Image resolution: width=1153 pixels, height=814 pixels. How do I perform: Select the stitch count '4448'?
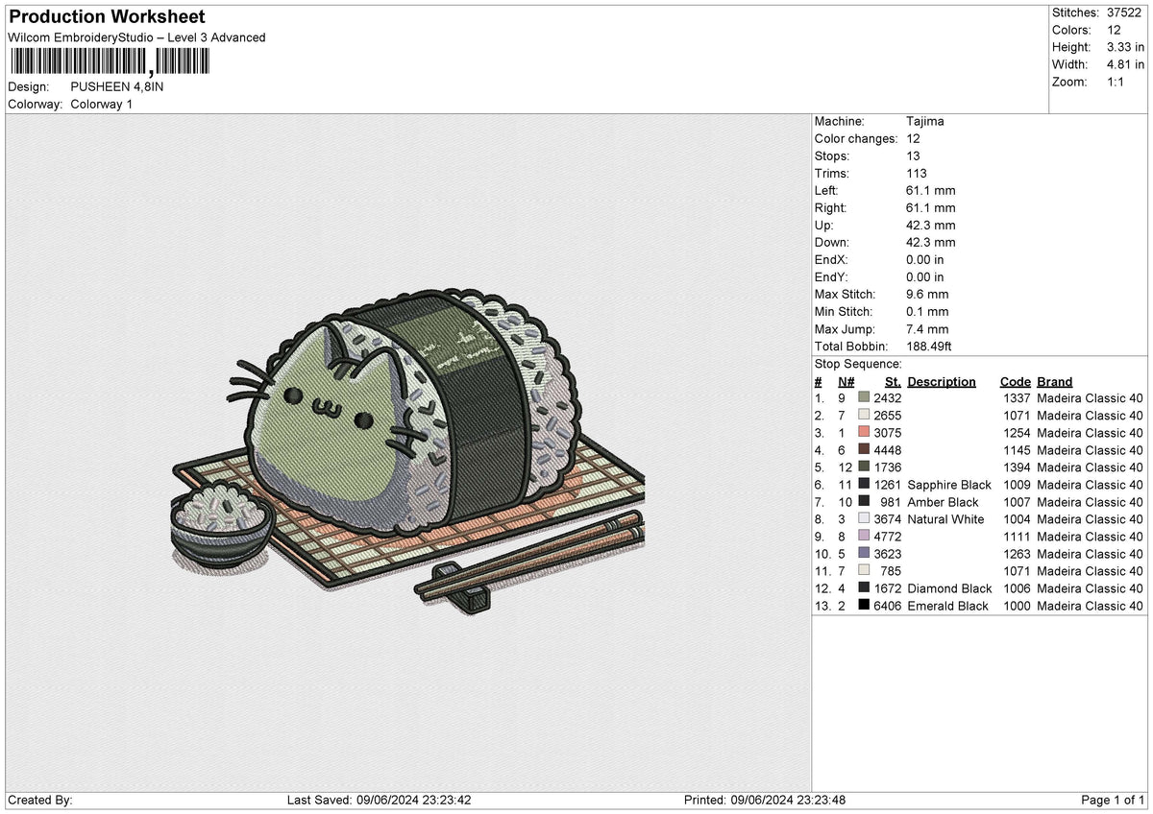[x=888, y=450]
